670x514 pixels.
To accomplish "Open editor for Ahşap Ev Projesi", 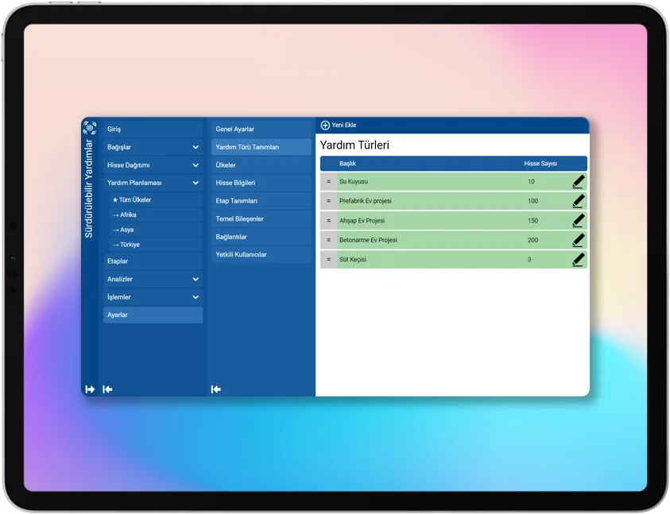I will pos(579,221).
